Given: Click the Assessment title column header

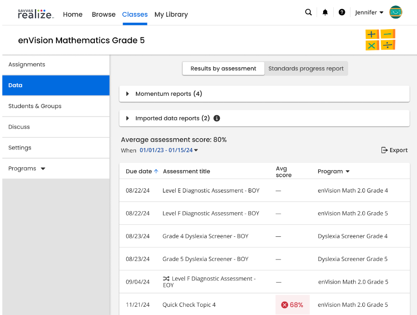Looking at the screenshot, I should (x=186, y=171).
